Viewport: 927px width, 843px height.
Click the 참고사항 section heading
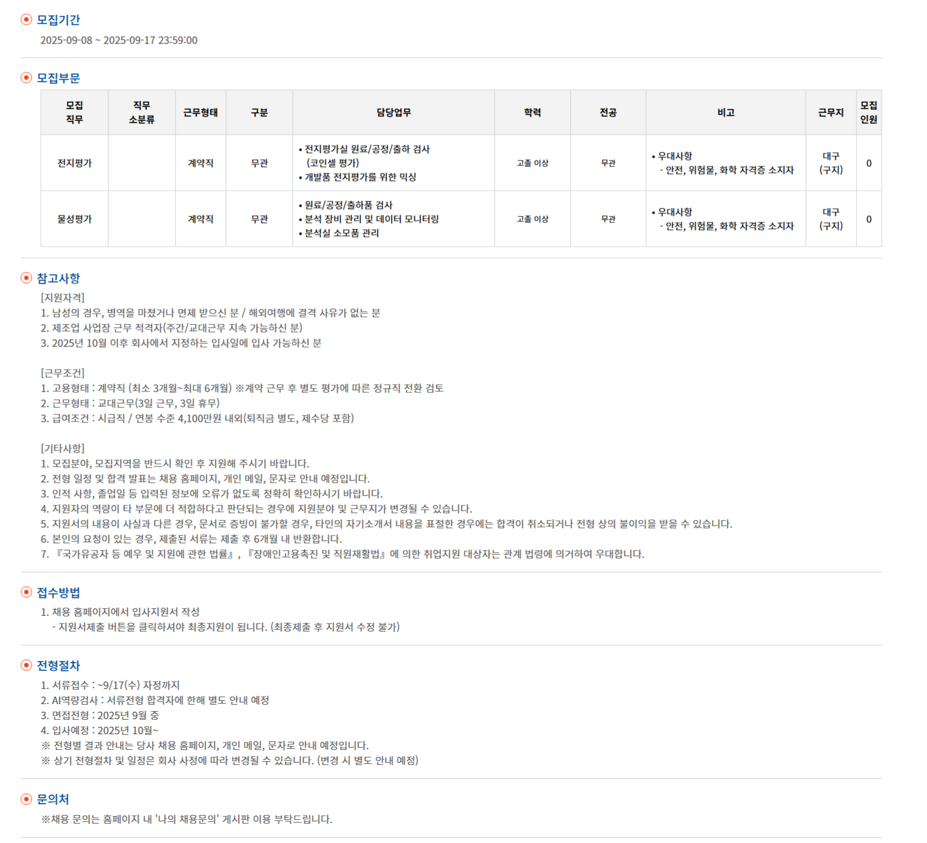58,278
